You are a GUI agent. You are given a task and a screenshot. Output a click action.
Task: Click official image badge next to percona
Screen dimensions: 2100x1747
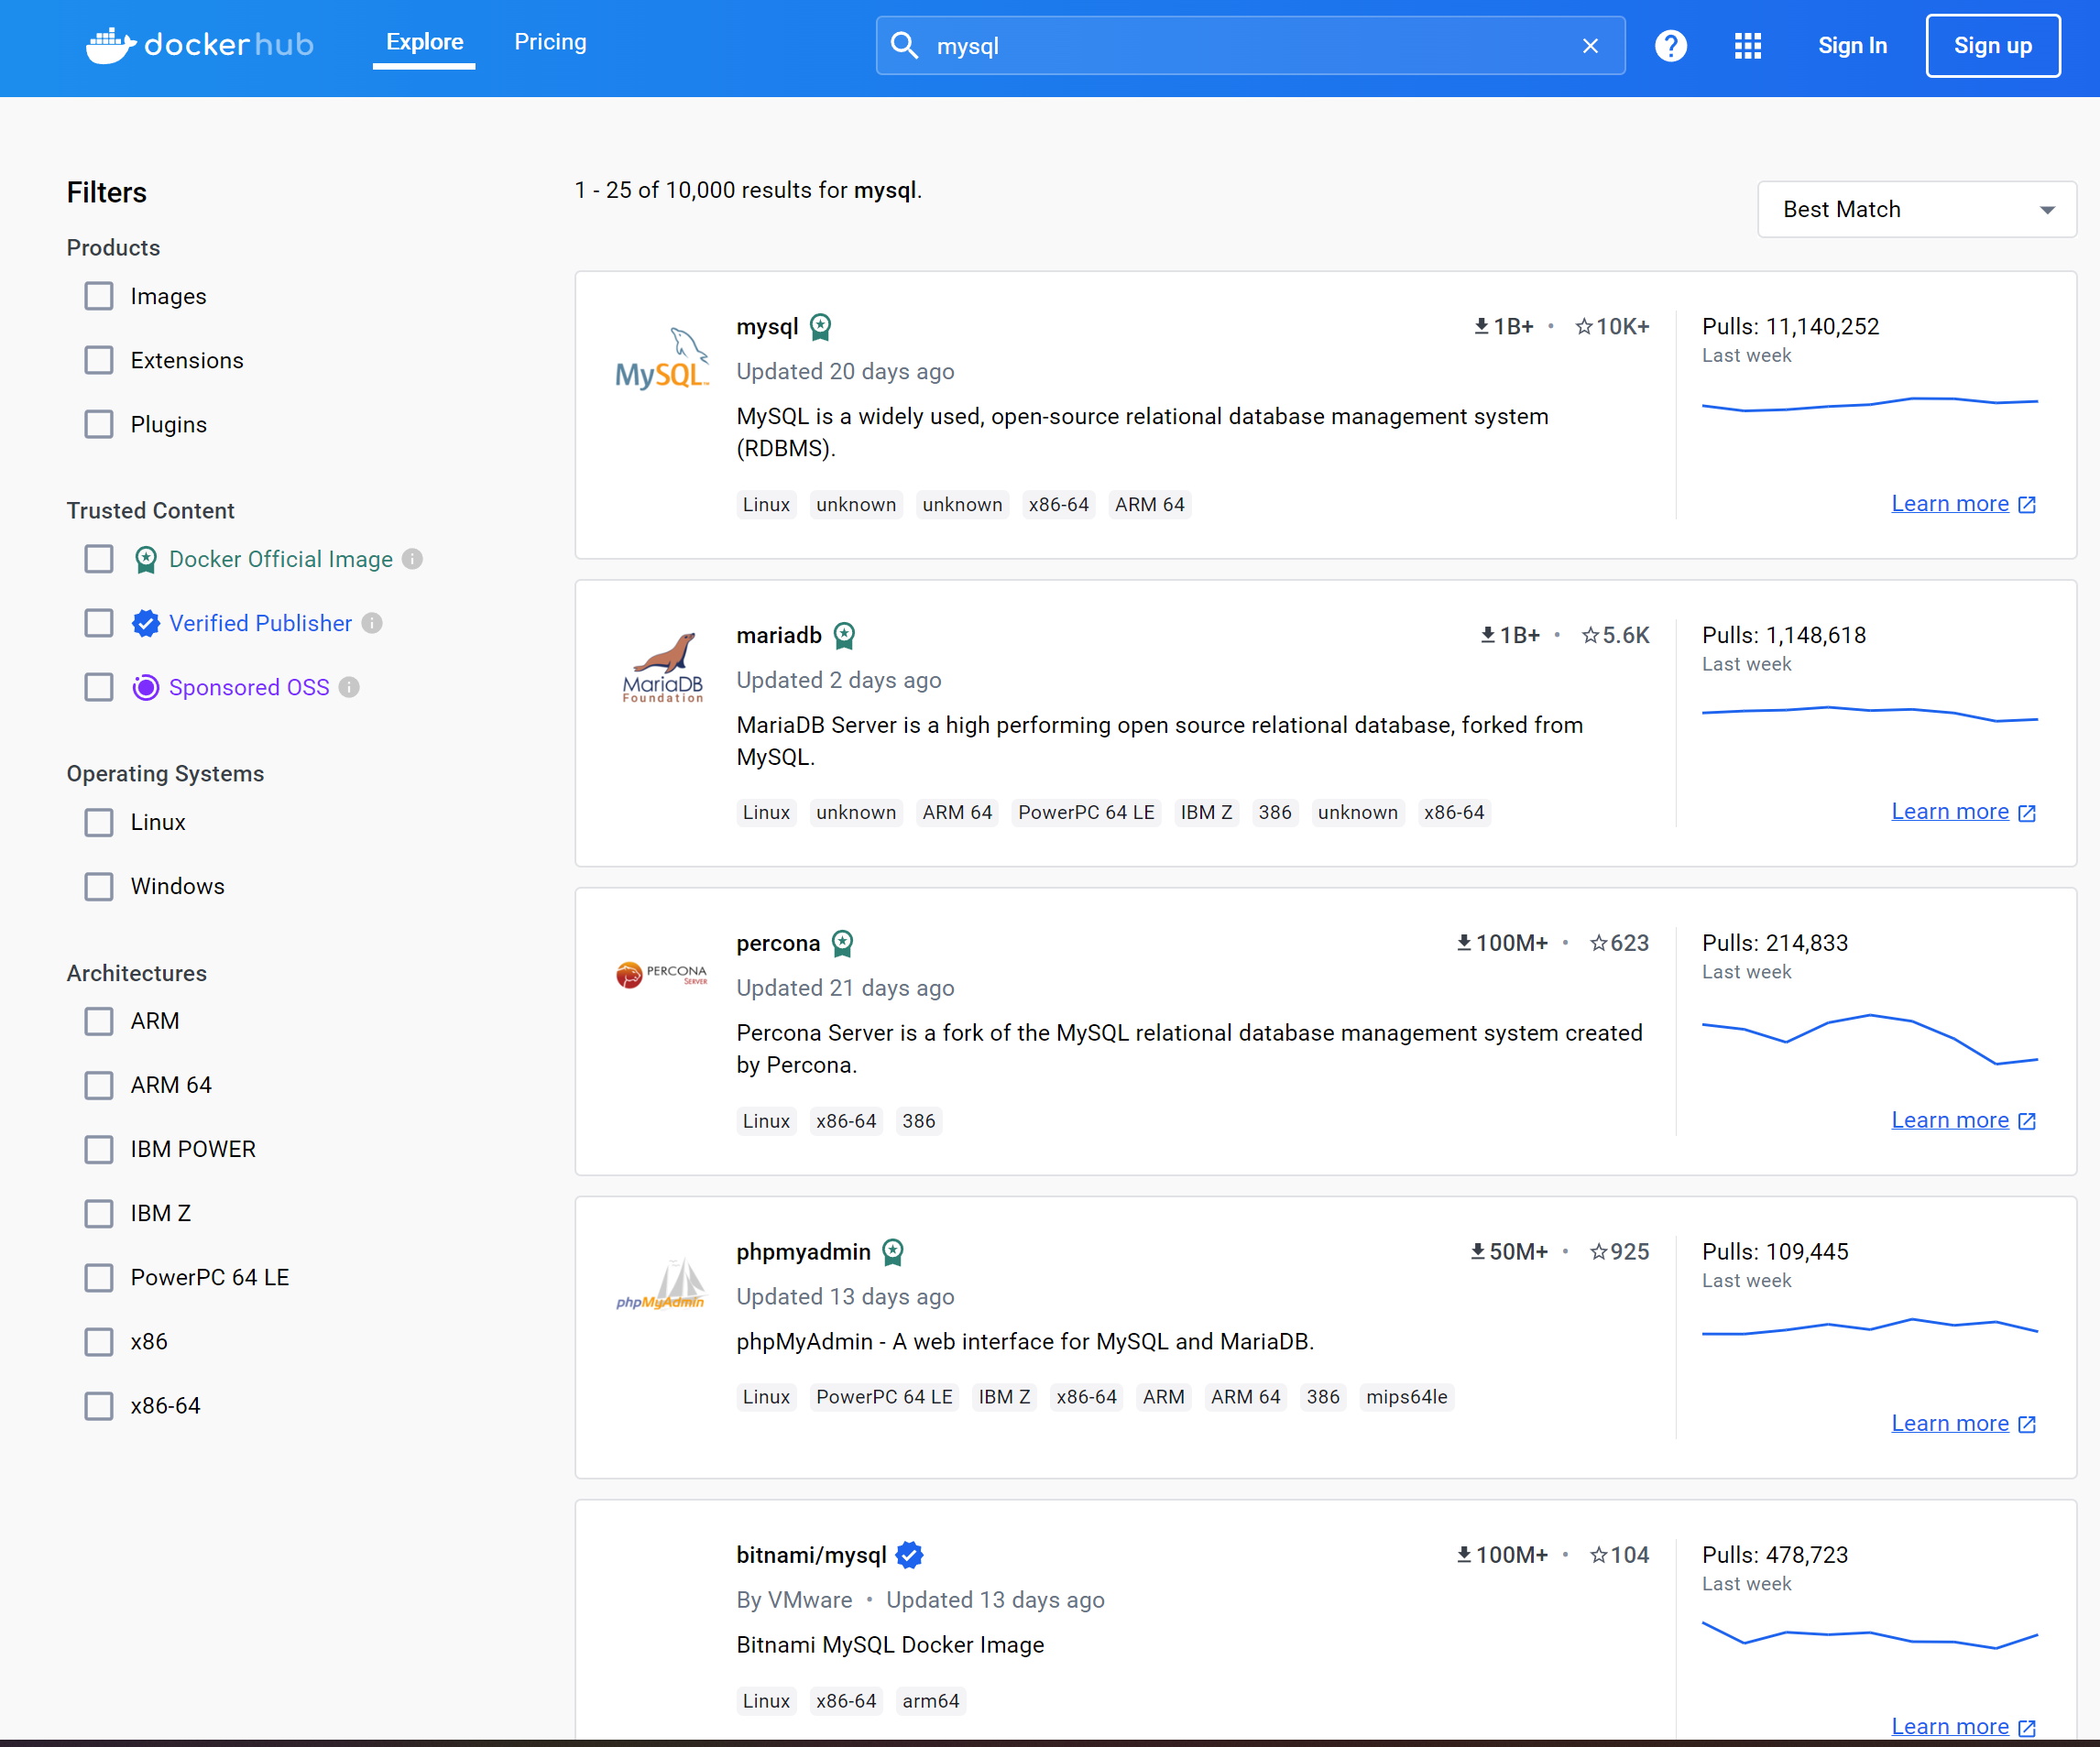click(x=842, y=943)
